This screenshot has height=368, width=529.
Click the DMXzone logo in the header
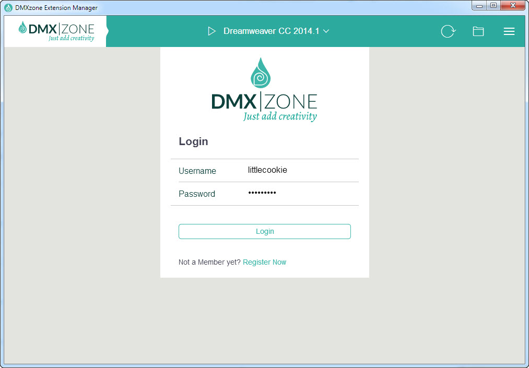[x=56, y=31]
